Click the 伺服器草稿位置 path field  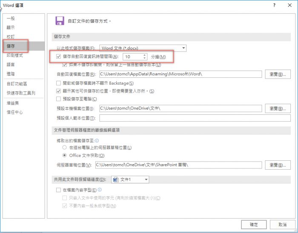(179, 165)
